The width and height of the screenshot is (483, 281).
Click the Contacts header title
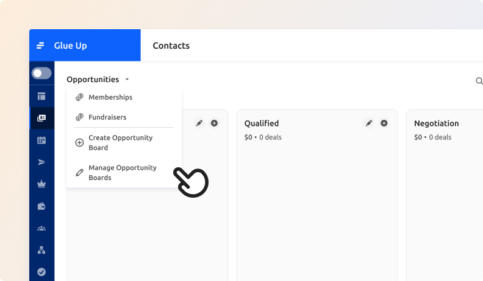(x=171, y=46)
